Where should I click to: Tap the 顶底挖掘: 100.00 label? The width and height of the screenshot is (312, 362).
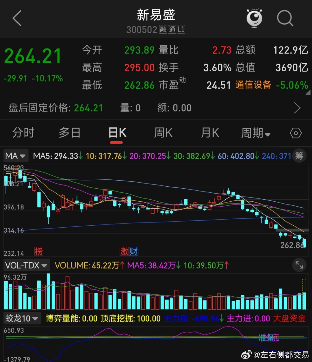click(x=130, y=319)
